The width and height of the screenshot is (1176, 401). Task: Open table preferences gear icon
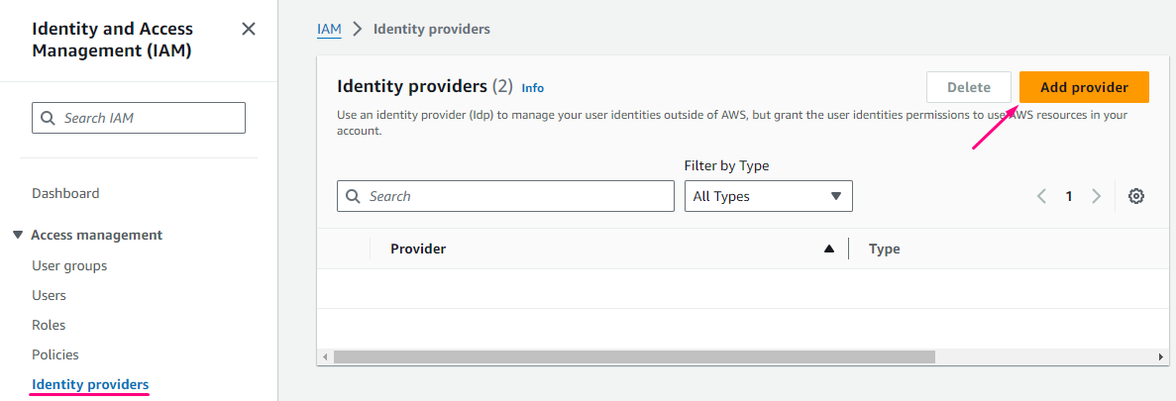click(1136, 196)
